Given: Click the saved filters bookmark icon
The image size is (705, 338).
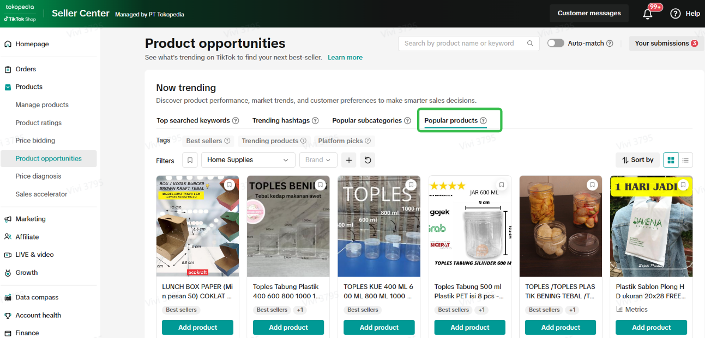Looking at the screenshot, I should (190, 160).
